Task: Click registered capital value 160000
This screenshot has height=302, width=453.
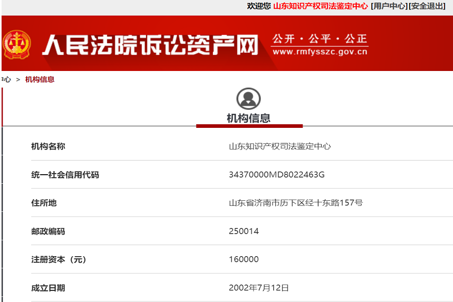Action: [244, 259]
